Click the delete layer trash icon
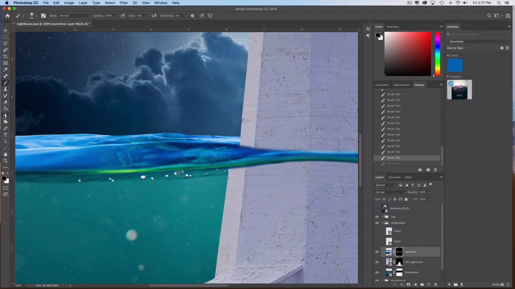Viewport: 515px width, 289px height. pyautogui.click(x=435, y=285)
